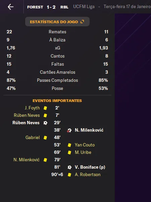Click the back arrow icon

[x=10, y=7]
